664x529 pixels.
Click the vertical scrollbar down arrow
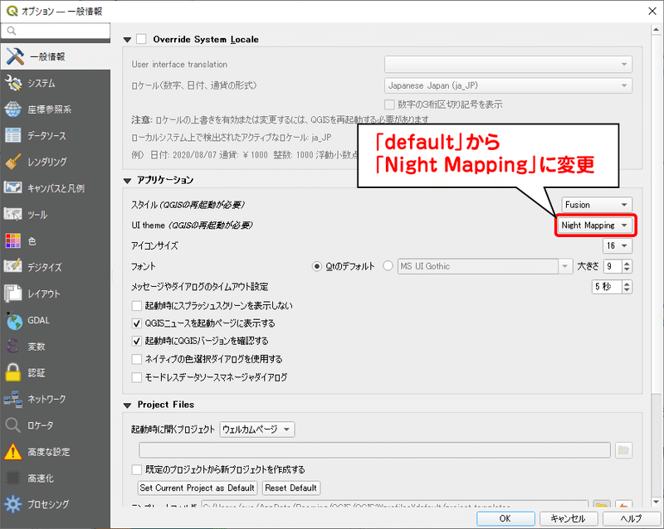(656, 502)
